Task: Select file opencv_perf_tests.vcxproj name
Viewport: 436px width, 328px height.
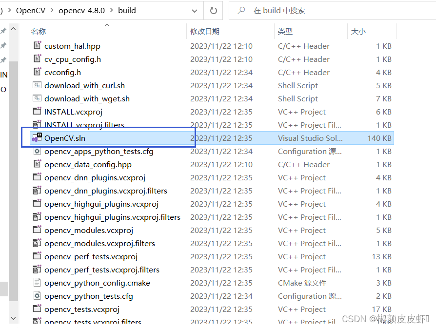Action: click(91, 256)
